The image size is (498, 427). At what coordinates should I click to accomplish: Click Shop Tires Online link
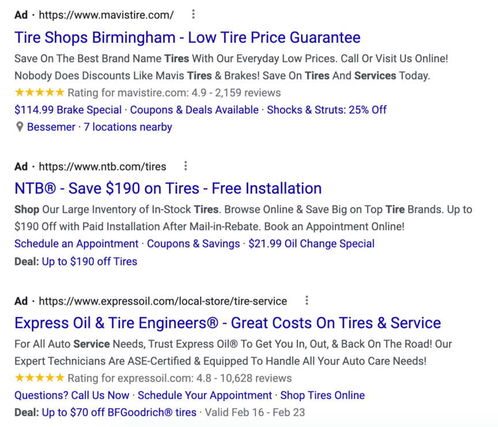tap(322, 395)
